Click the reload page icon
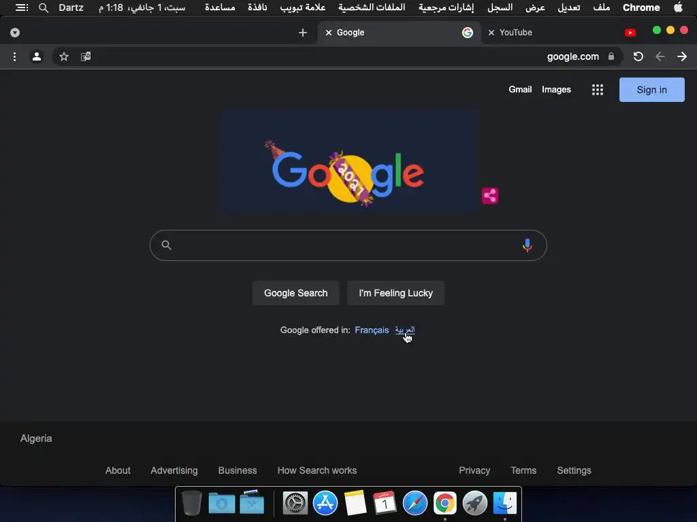Screen dimensions: 697x522 [x=638, y=56]
